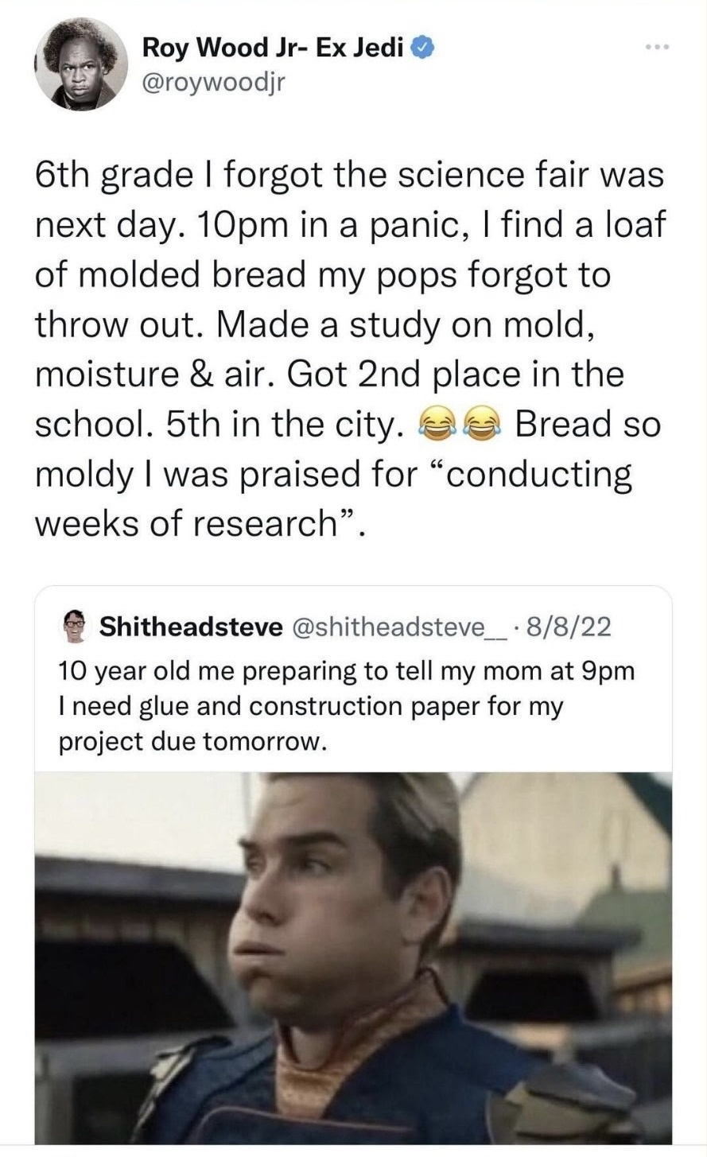Screen dimensions: 707x1157
Task: Click the Shitheadsteve display name
Action: tap(191, 627)
